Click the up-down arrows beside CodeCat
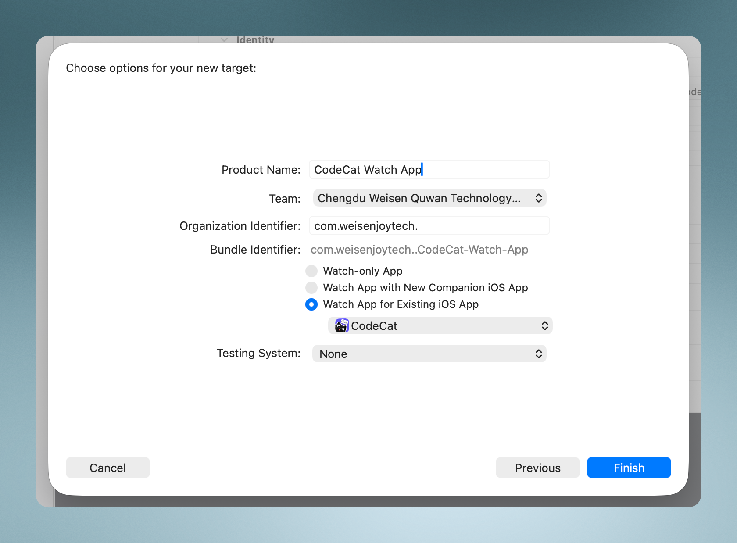 click(544, 326)
